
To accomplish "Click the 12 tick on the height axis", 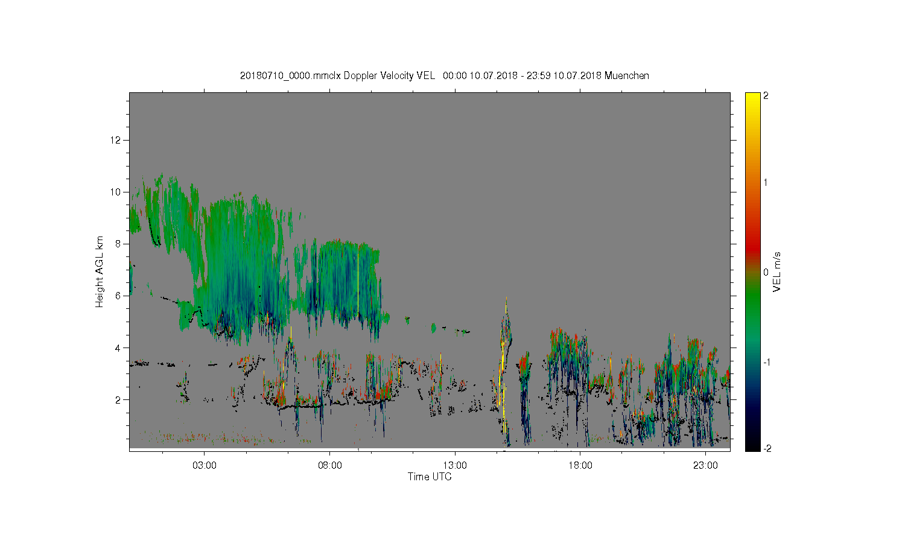I will [116, 140].
